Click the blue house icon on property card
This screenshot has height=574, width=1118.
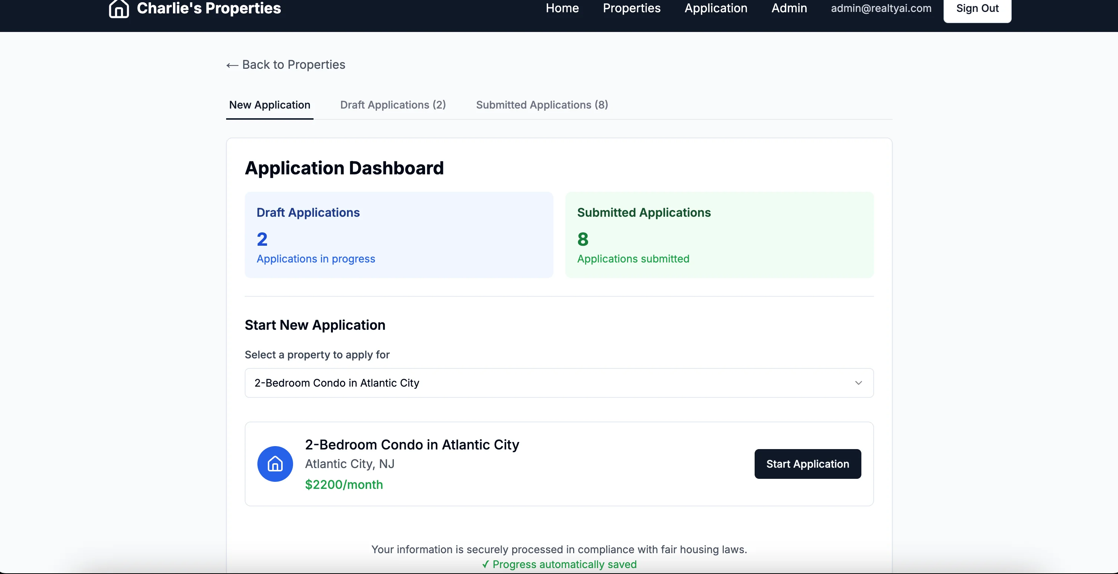point(275,464)
